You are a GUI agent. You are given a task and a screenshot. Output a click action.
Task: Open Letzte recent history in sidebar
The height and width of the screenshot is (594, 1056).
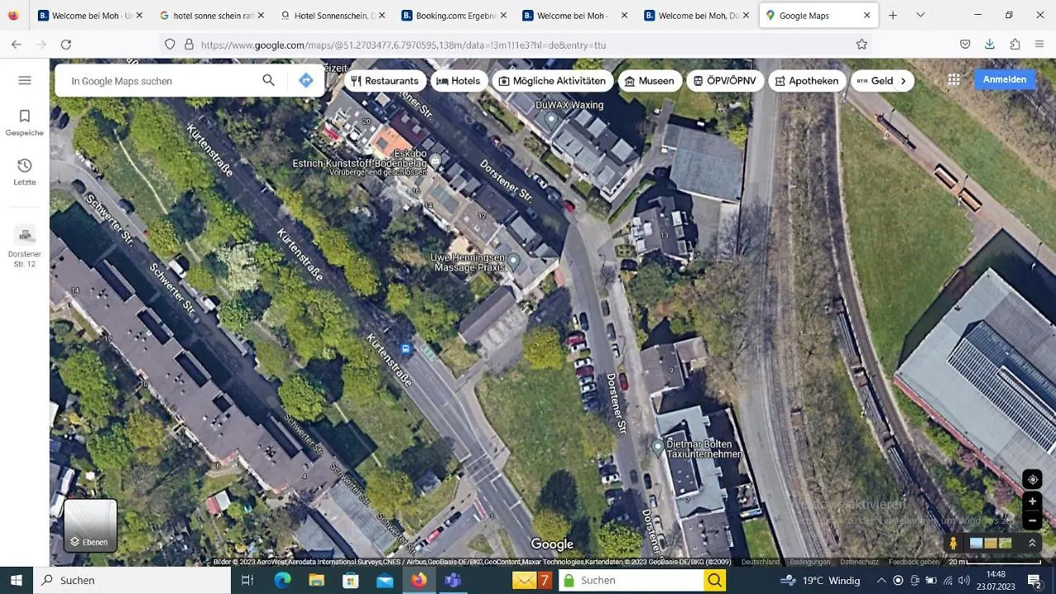point(25,172)
